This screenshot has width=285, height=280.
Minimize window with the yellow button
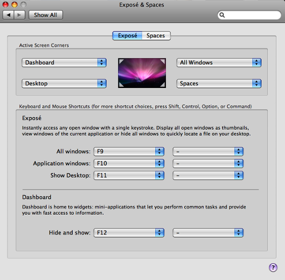coord(14,4)
